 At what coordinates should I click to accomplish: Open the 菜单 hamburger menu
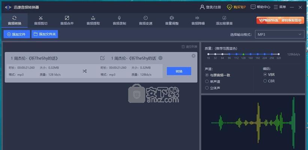[280, 7]
